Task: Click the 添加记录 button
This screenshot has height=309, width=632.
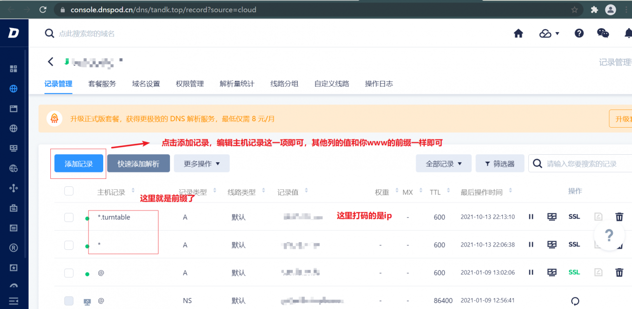Action: click(x=78, y=163)
